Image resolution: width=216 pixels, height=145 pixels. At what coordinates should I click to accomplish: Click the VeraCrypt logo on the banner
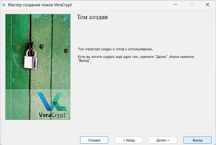(52, 105)
